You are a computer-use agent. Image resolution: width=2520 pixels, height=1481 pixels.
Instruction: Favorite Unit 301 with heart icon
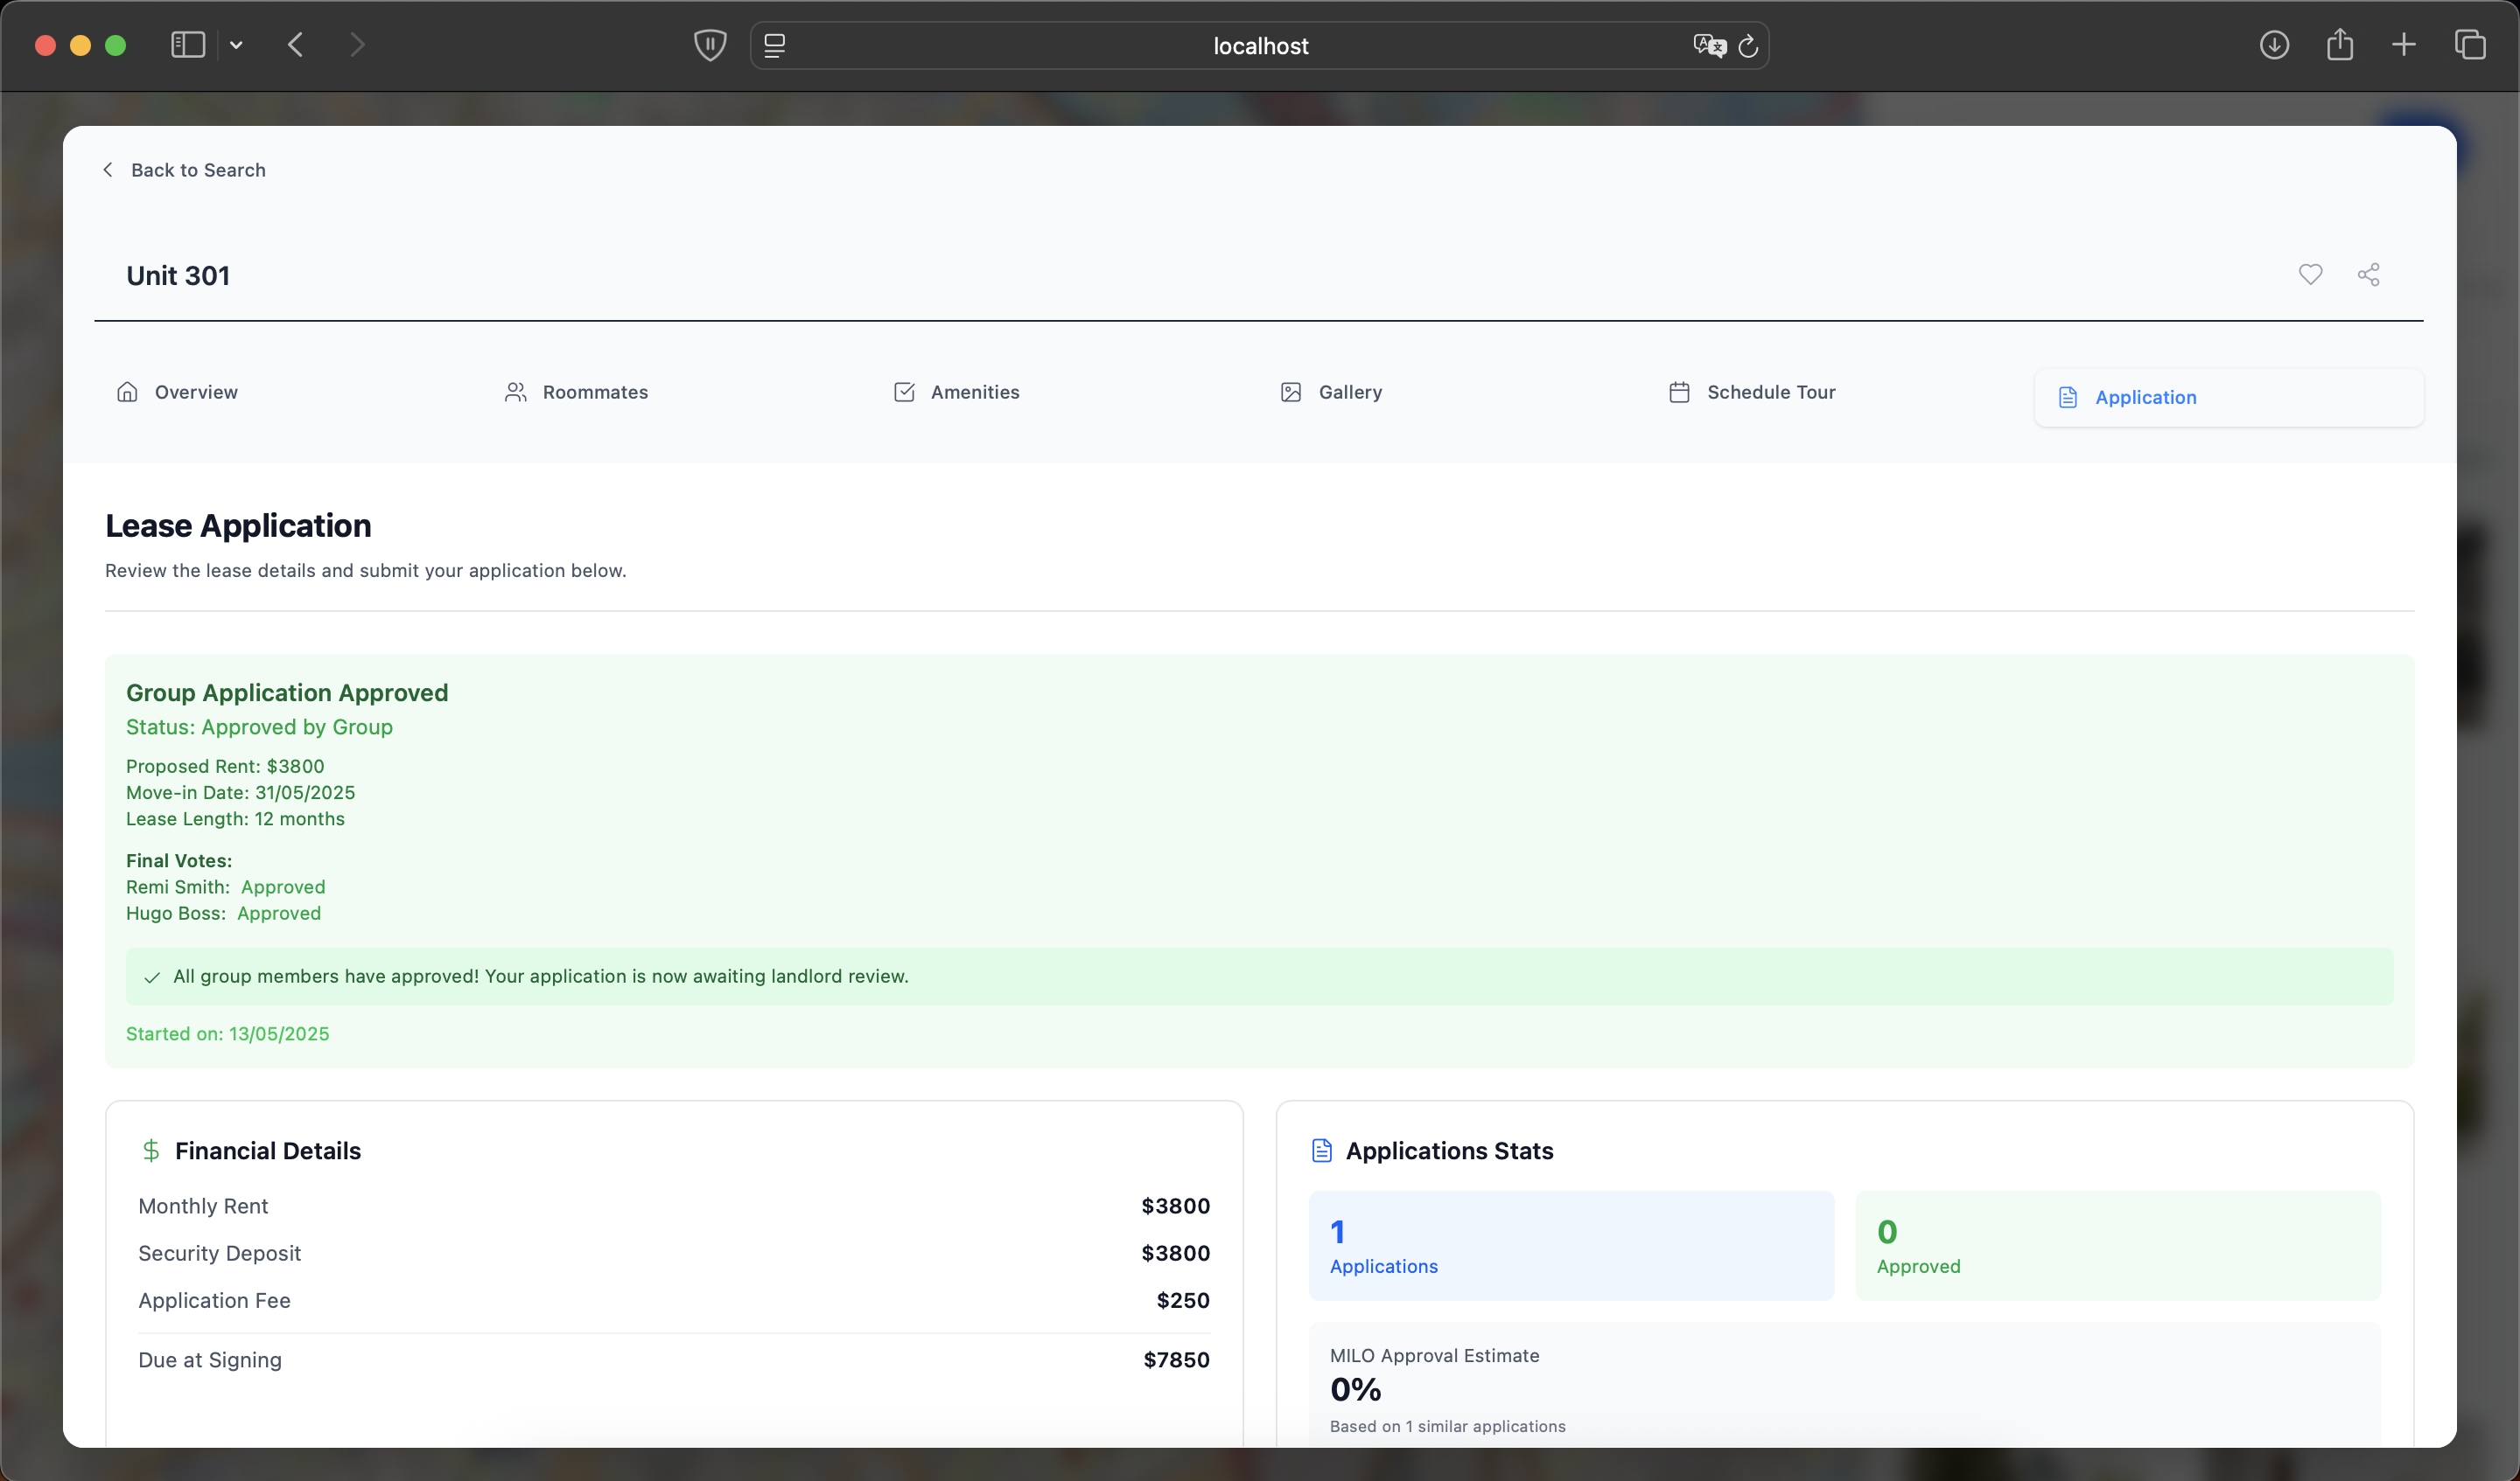[x=2310, y=275]
